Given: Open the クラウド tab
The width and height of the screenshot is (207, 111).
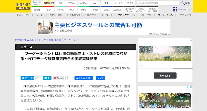Looking at the screenshot, I should pos(130,3).
